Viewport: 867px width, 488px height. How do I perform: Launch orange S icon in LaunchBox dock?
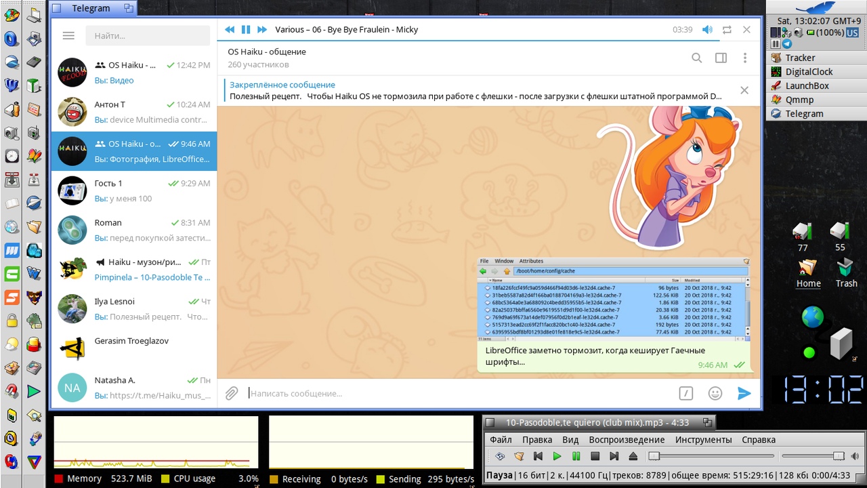(12, 297)
